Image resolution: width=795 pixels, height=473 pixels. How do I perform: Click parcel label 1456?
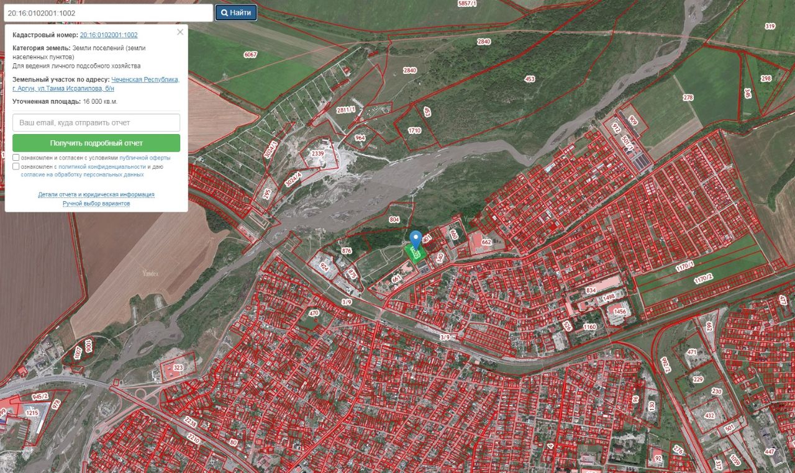pos(619,312)
